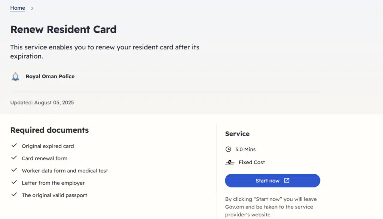Click checkmark beside Letter from the employer
383x219 pixels.
pyautogui.click(x=14, y=182)
